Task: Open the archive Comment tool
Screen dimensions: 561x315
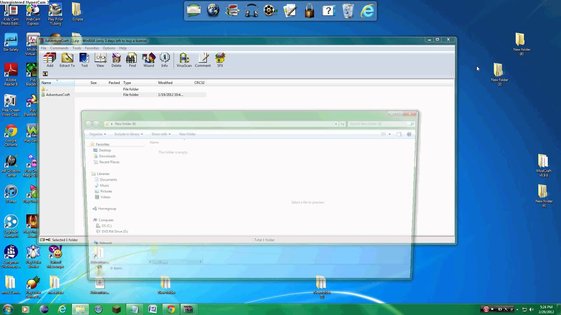Action: coord(203,60)
